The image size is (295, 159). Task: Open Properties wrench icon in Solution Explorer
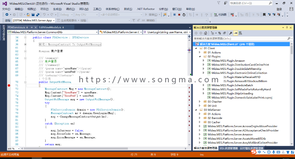coord(231,33)
